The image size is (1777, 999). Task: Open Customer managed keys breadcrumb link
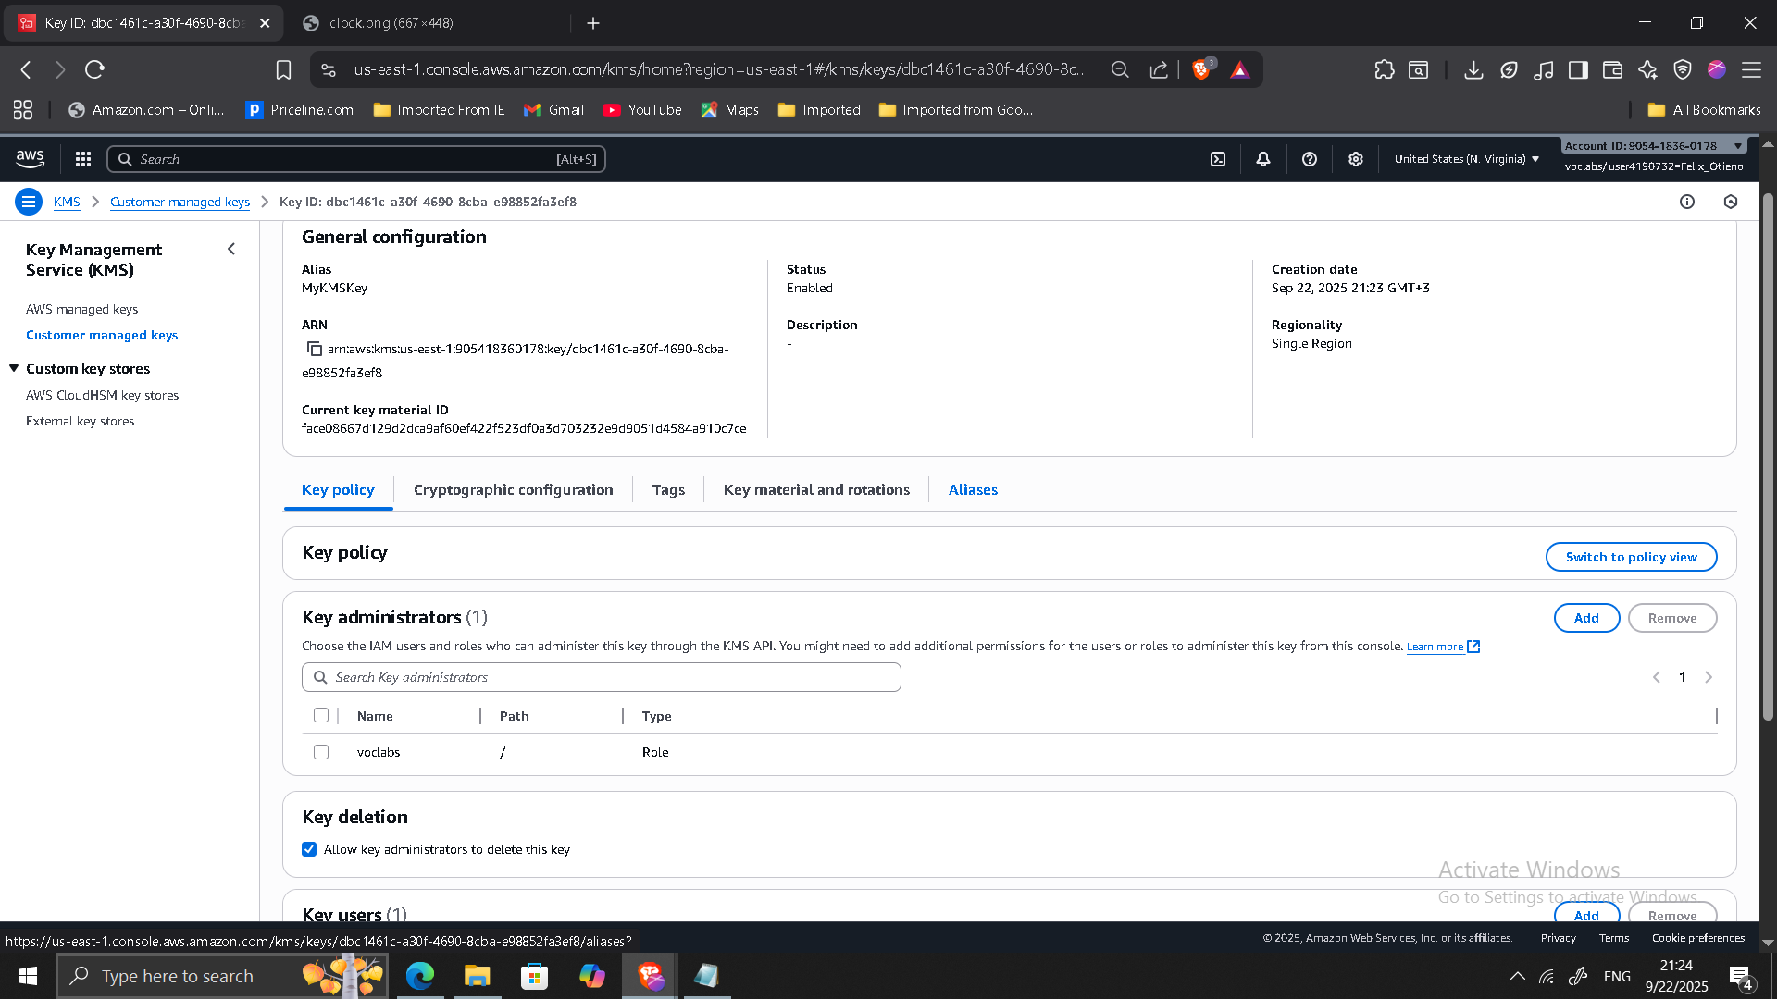coord(180,202)
